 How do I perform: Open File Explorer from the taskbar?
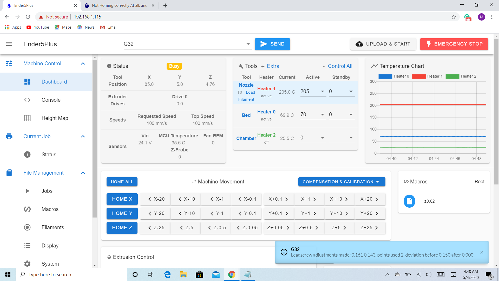pos(183,274)
